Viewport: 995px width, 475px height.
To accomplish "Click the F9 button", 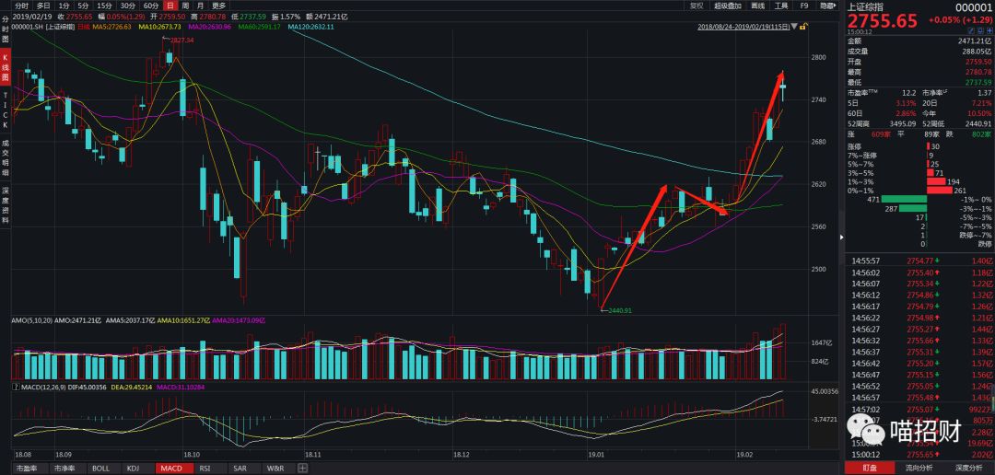I will click(804, 6).
